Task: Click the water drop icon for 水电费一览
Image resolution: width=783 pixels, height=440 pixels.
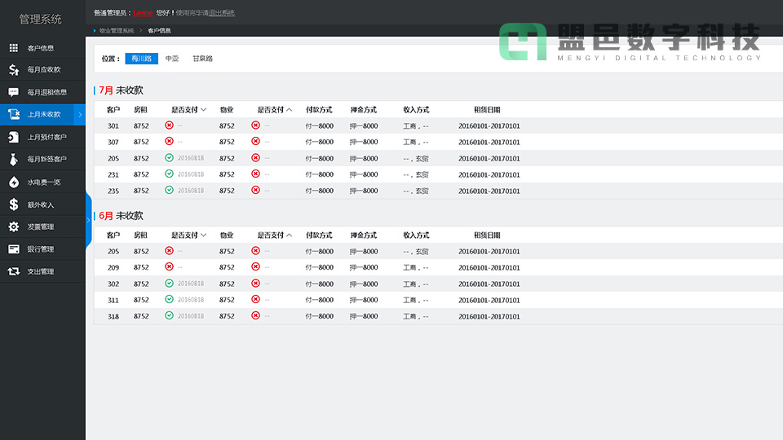Action: [x=14, y=182]
